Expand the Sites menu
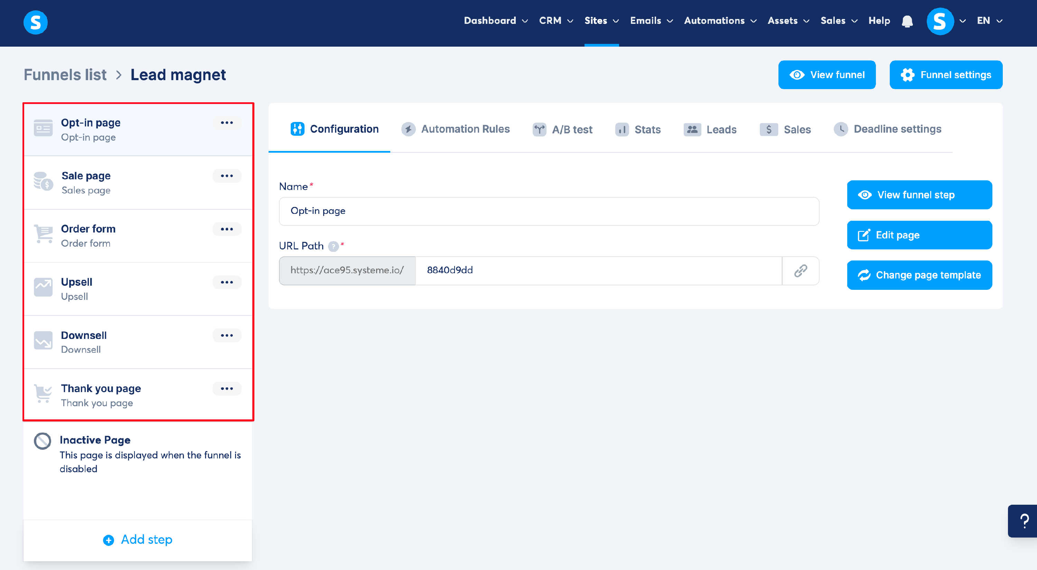Screen dimensions: 1037x570 601,20
